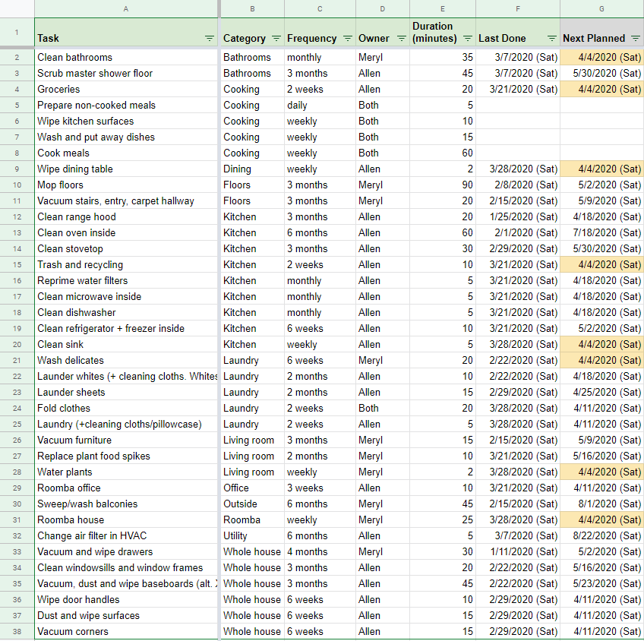Image resolution: width=644 pixels, height=641 pixels.
Task: Select row 20 by its row number
Action: pos(17,345)
